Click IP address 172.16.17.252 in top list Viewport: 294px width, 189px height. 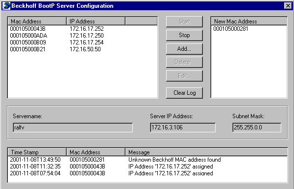(x=87, y=29)
